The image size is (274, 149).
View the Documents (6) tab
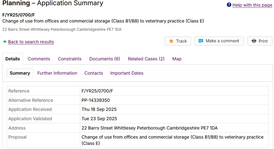(105, 59)
